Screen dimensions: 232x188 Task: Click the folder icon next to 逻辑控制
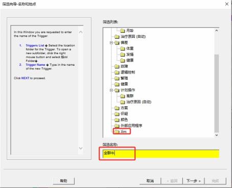click(x=117, y=72)
